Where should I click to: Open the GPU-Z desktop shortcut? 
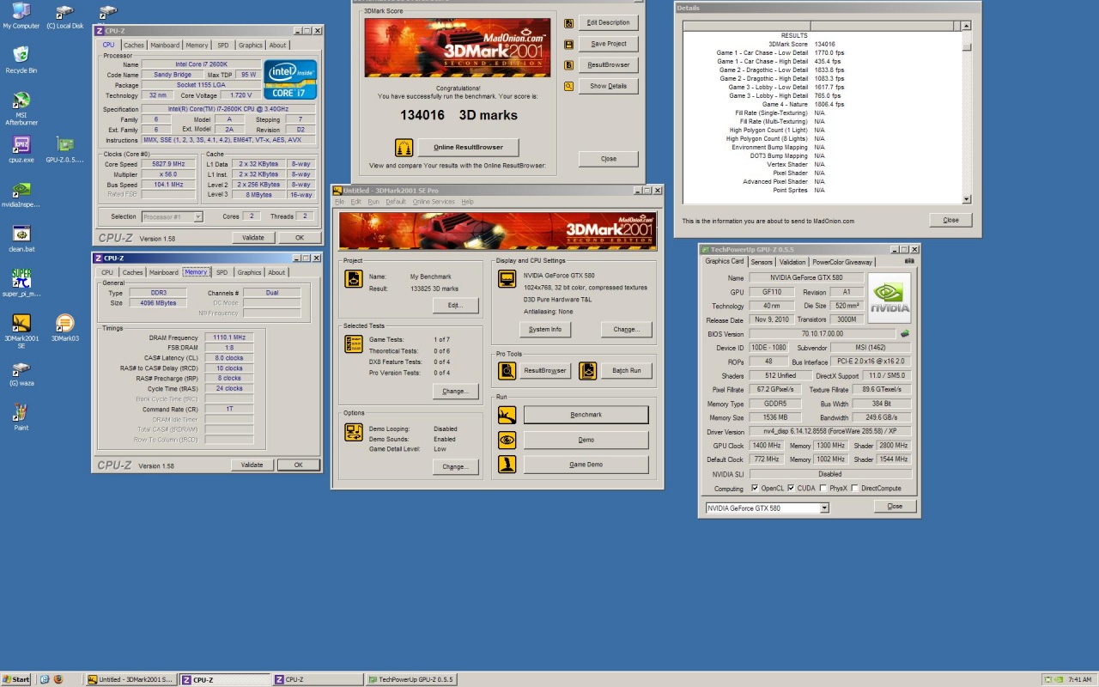64,144
